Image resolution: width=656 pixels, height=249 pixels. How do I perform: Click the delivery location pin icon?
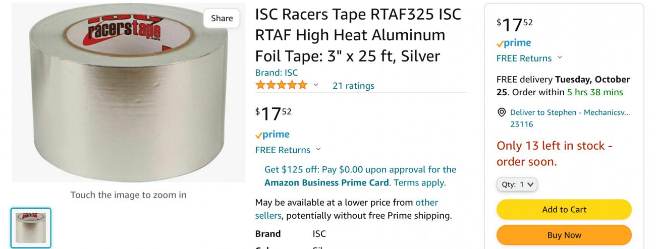coord(502,112)
